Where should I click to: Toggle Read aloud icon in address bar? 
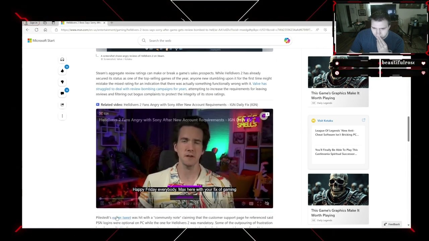pos(317,30)
